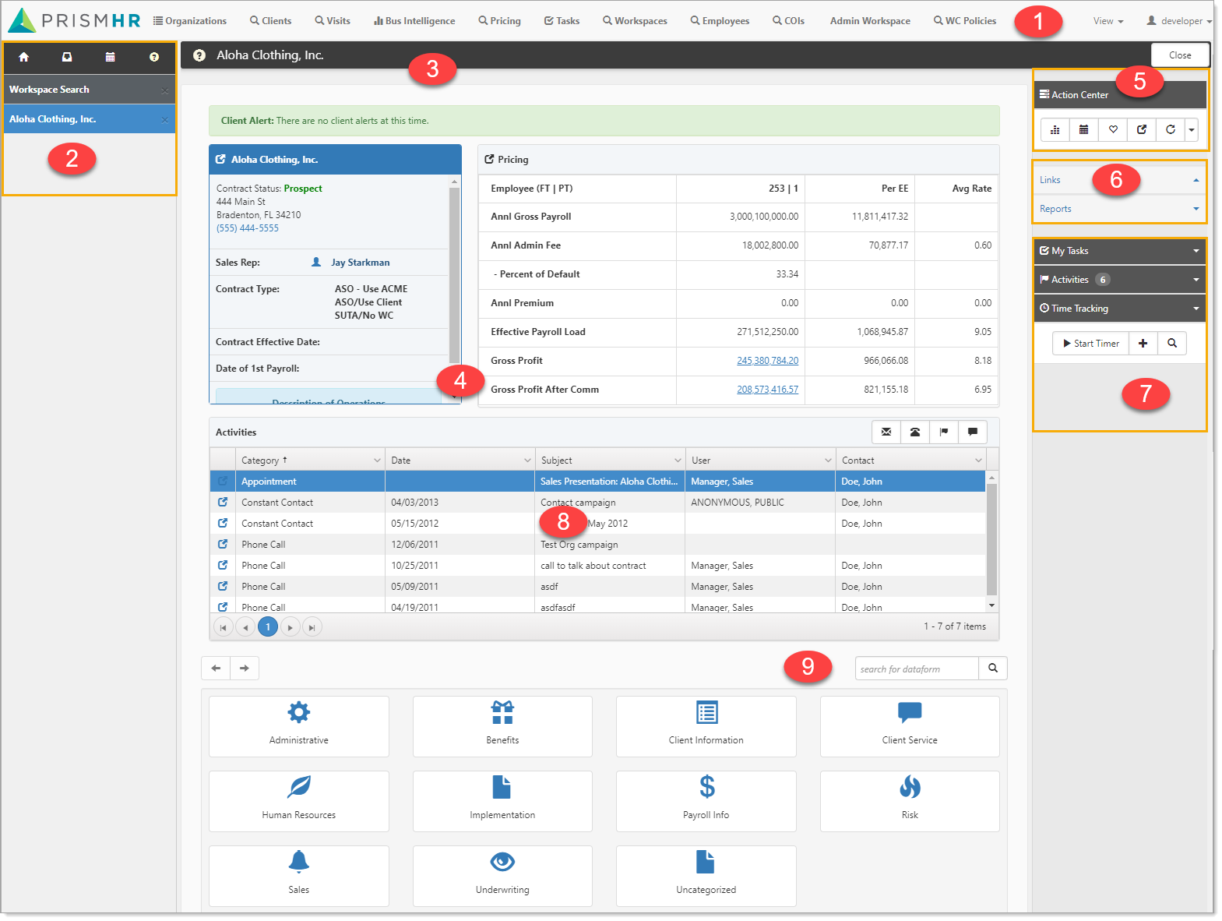This screenshot has height=921, width=1222.
Task: Click Start Timer button
Action: pos(1090,344)
